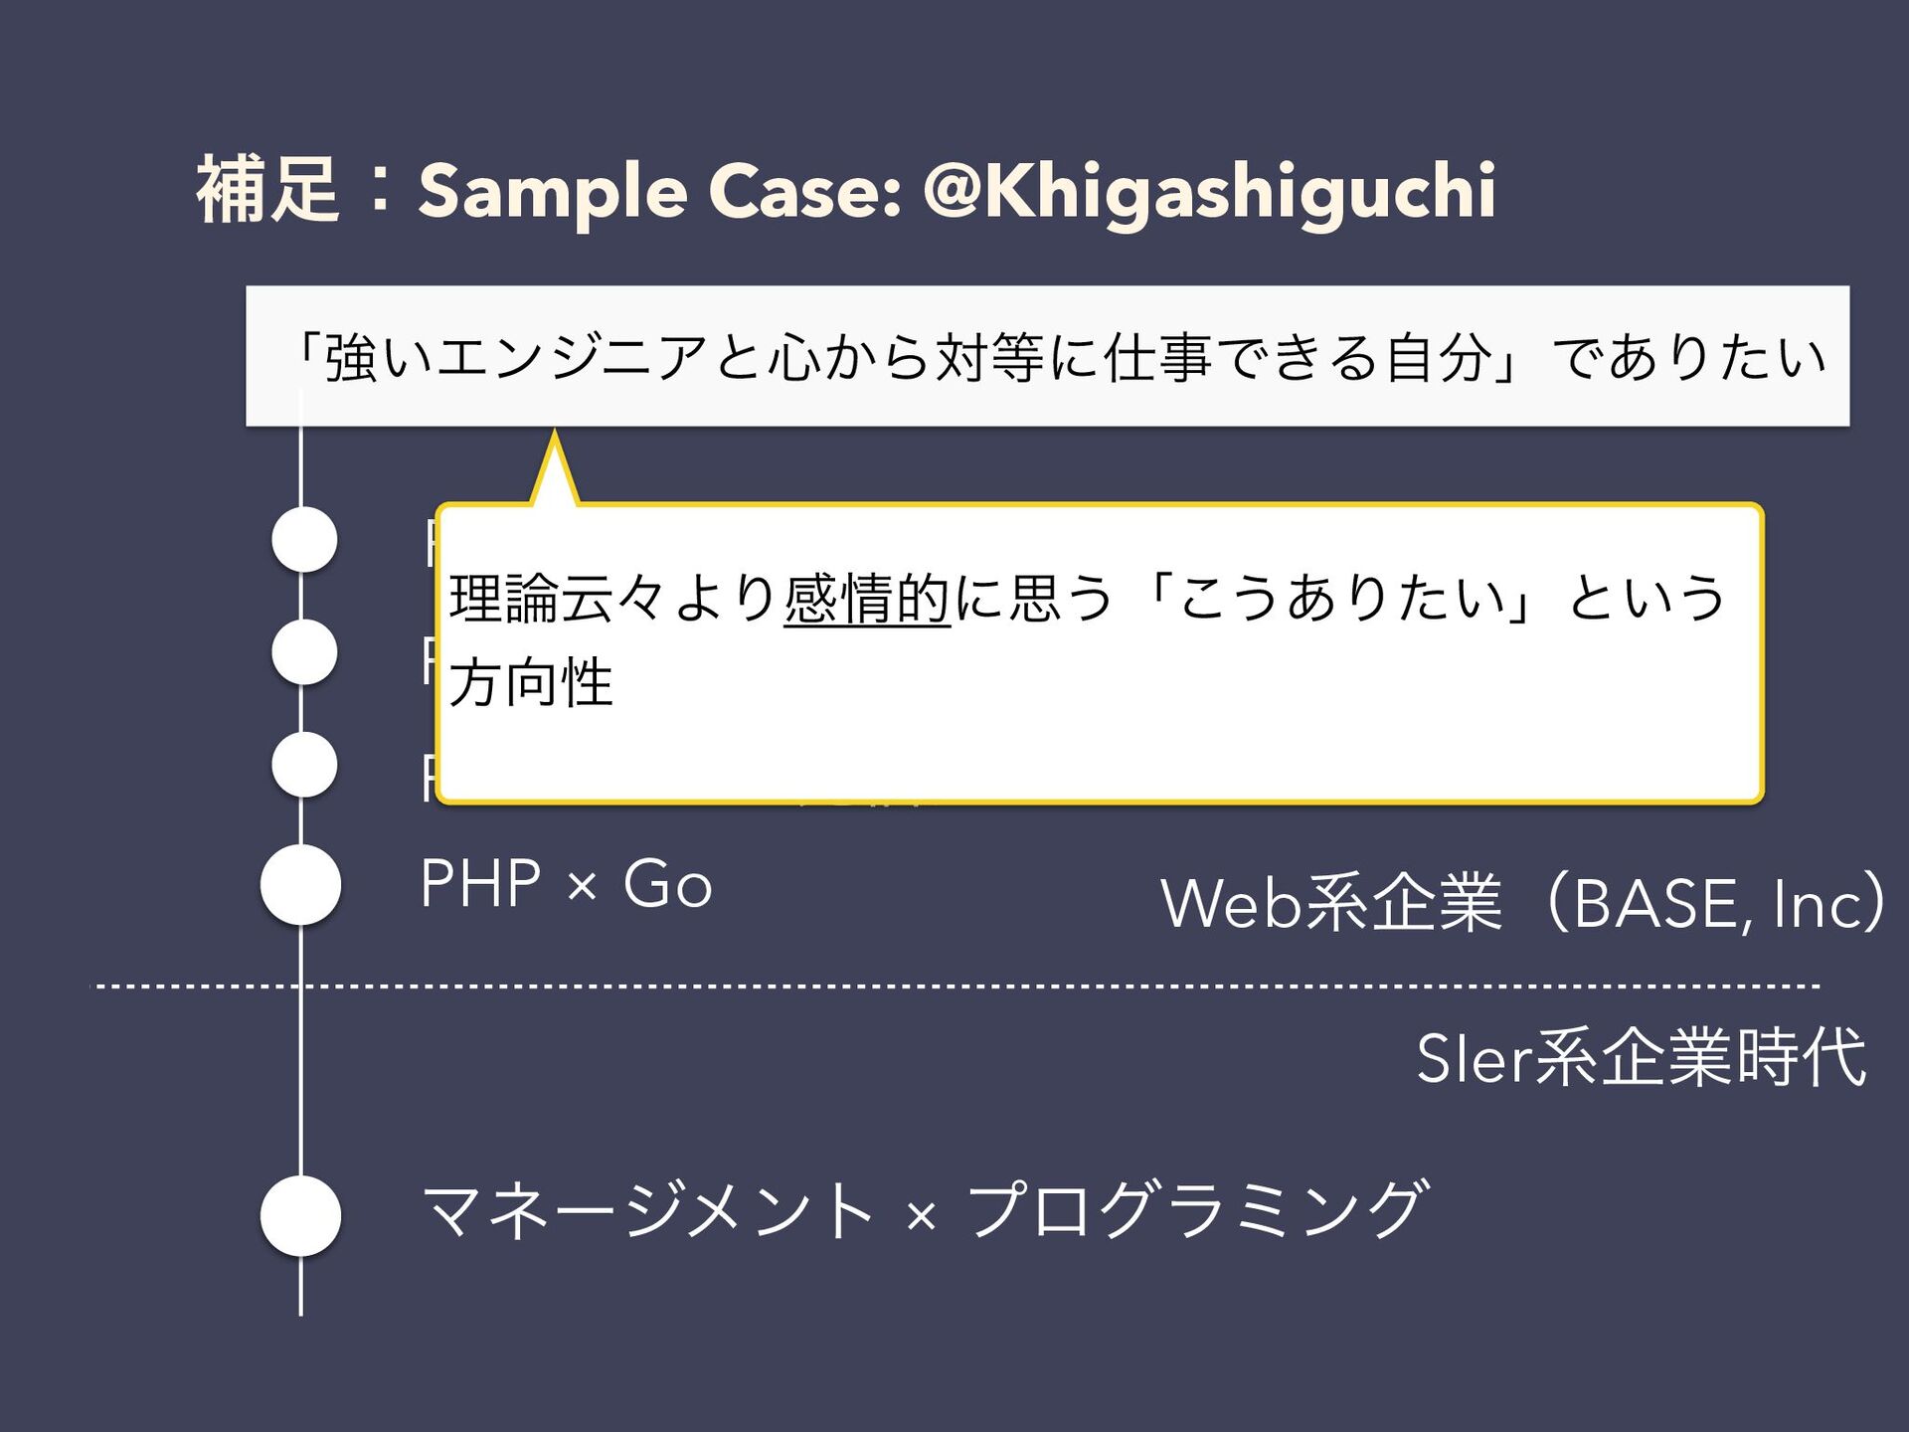Select the 「こうありたい」 phrase in callout
The height and width of the screenshot is (1432, 1909).
click(x=1343, y=599)
